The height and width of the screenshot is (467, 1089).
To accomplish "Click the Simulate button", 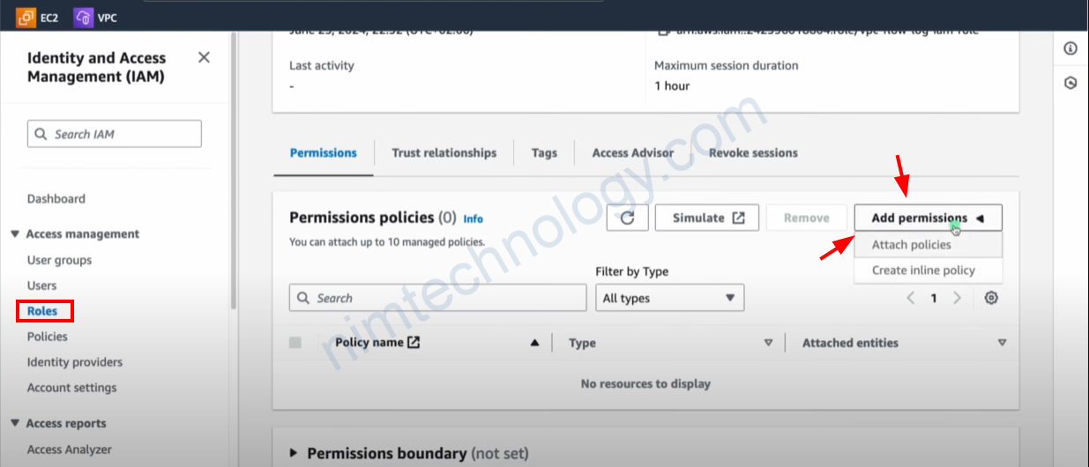I will point(707,218).
